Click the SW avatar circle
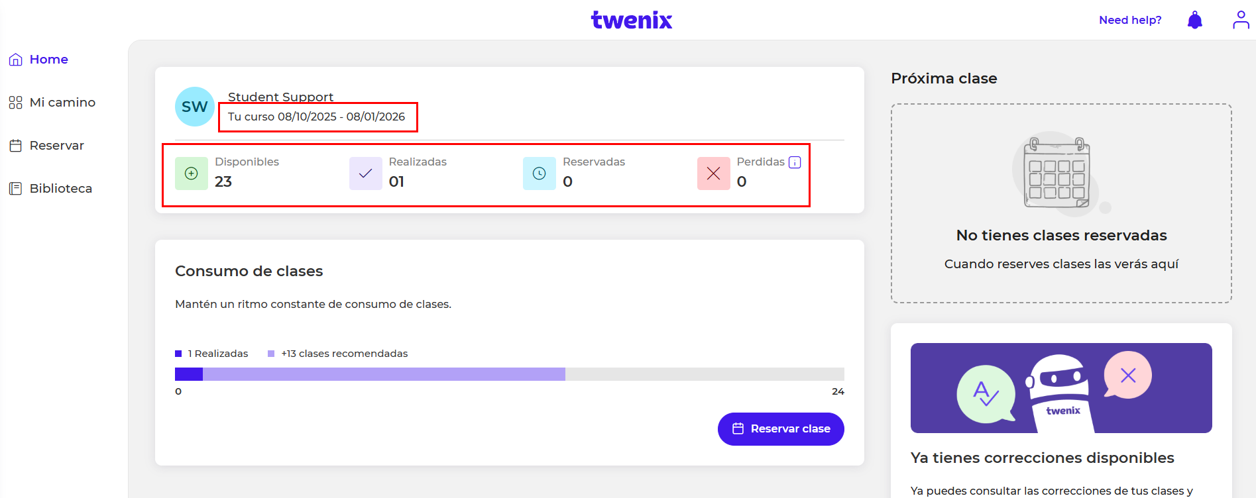This screenshot has height=498, width=1256. tap(194, 107)
